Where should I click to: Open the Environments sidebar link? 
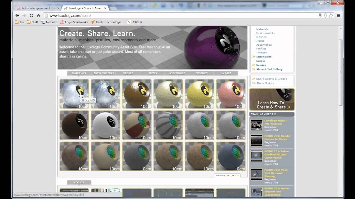265,33
